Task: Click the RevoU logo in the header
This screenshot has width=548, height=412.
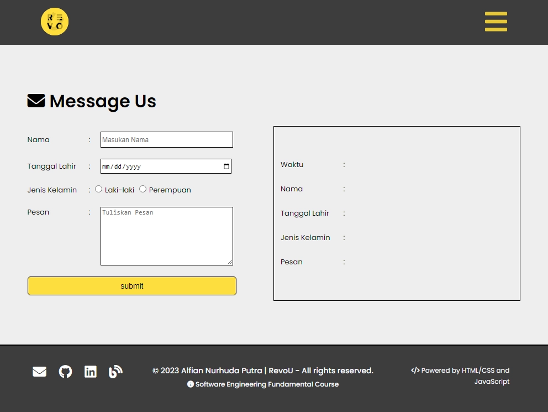Action: [54, 22]
